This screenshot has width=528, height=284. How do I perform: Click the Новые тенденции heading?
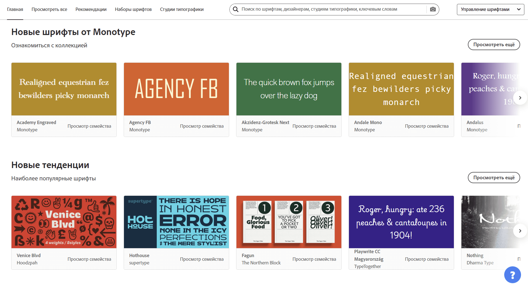point(50,165)
